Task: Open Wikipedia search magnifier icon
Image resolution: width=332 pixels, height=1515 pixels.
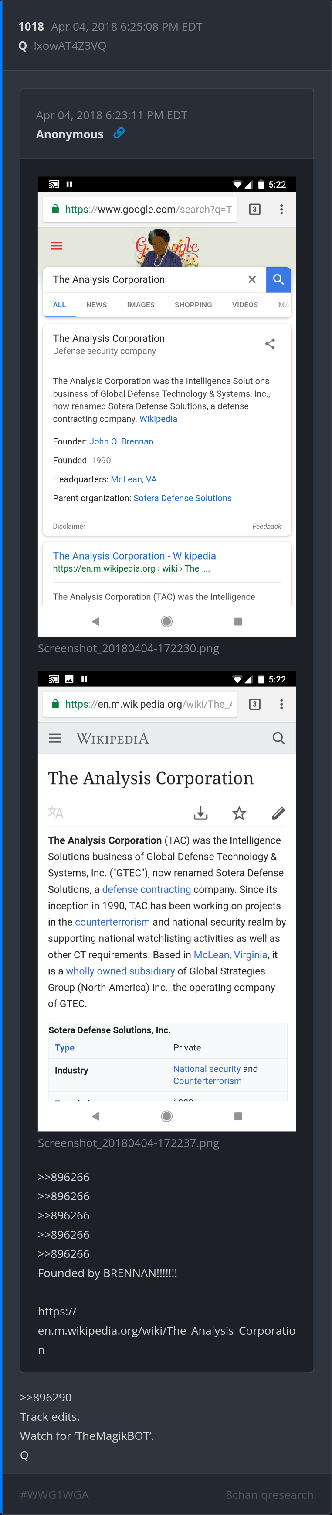Action: [x=278, y=738]
